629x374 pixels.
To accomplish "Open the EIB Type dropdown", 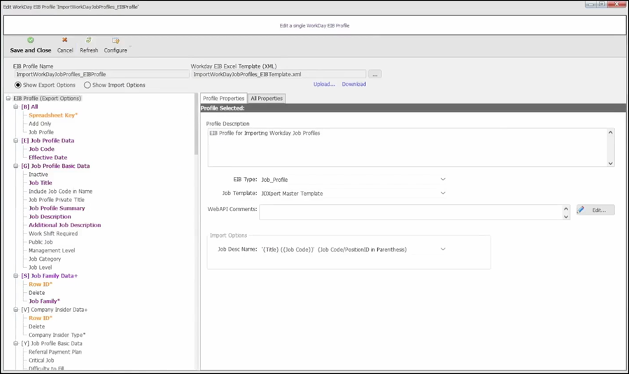I will [x=443, y=180].
